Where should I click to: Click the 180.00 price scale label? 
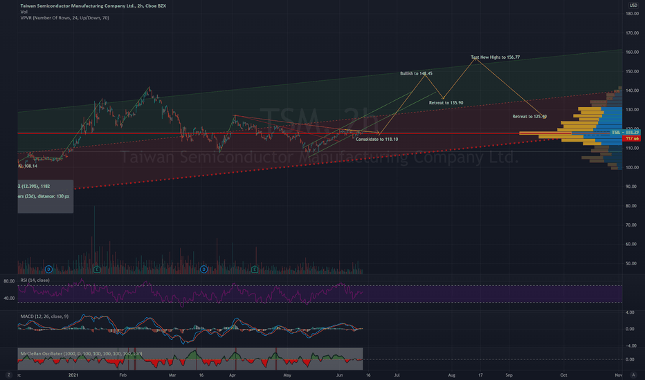click(633, 14)
